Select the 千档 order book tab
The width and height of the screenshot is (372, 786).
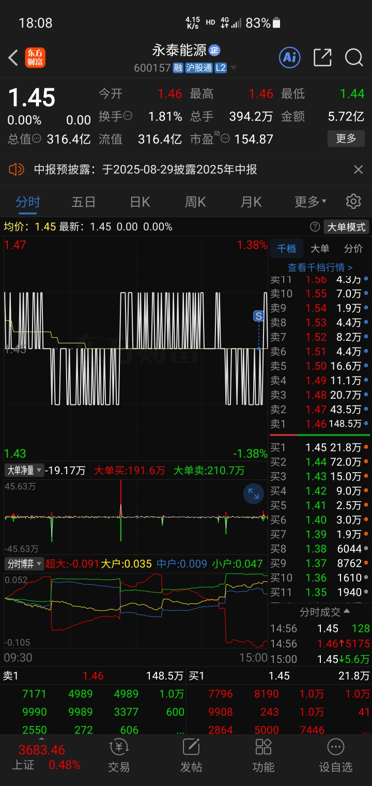tap(286, 248)
